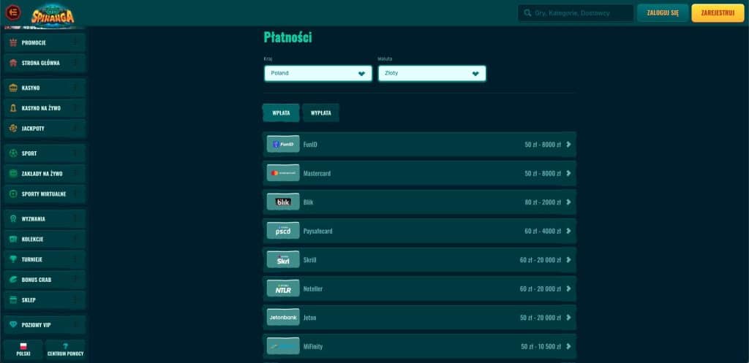Click the Kolekcje icon
Viewport: 749px width, 363px height.
tap(13, 239)
